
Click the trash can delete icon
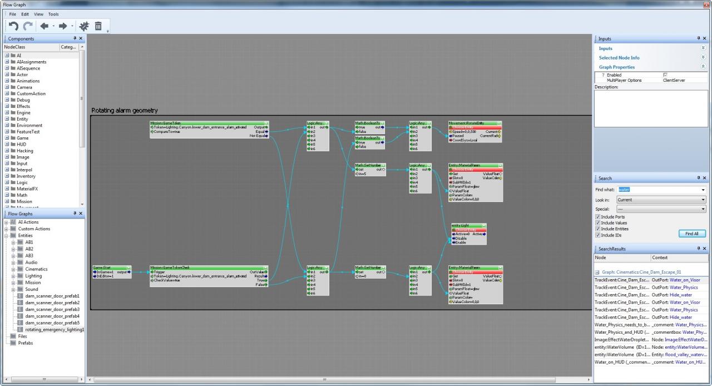pyautogui.click(x=98, y=26)
